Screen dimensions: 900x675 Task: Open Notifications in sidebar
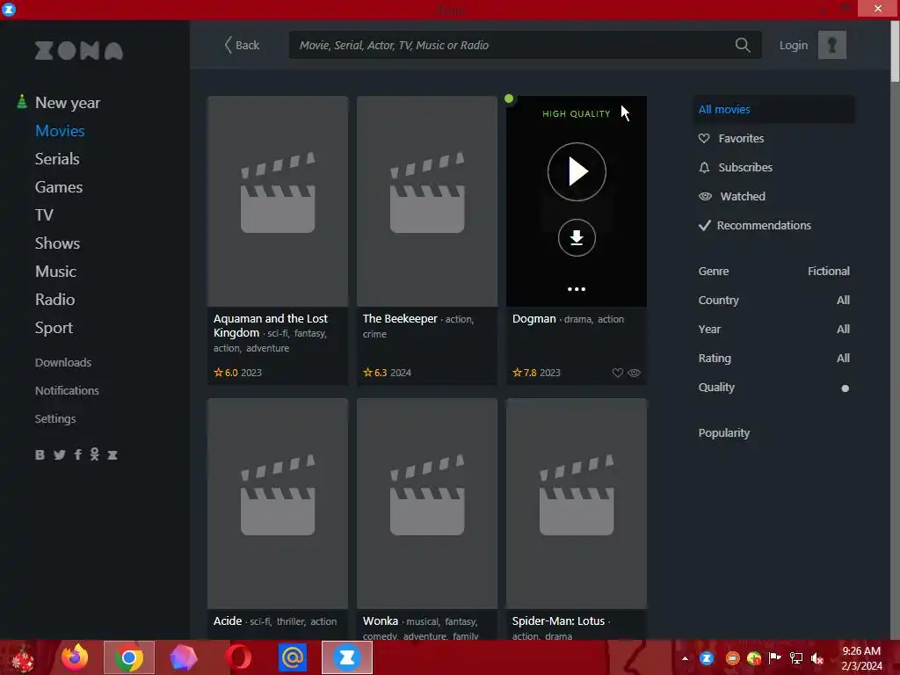(67, 390)
